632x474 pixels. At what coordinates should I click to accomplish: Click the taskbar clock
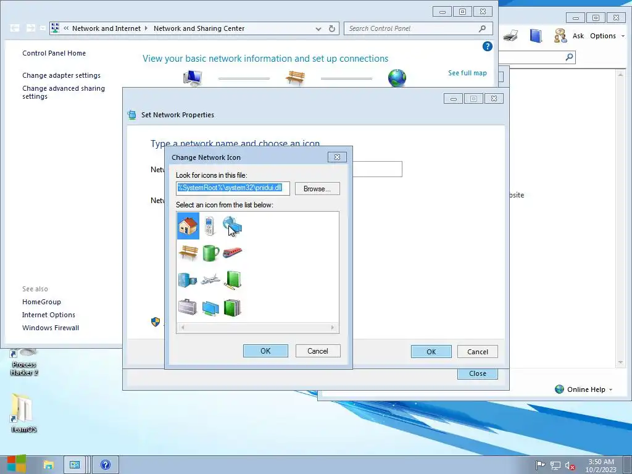(601, 465)
